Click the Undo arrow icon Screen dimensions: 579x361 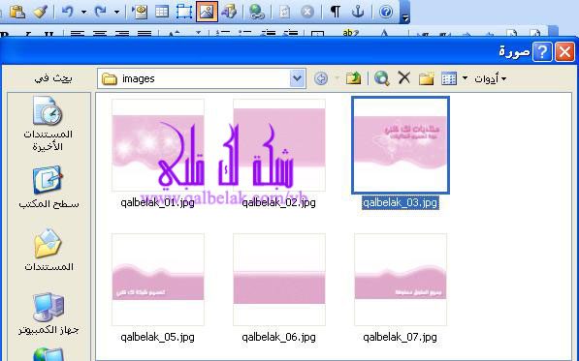(x=67, y=12)
